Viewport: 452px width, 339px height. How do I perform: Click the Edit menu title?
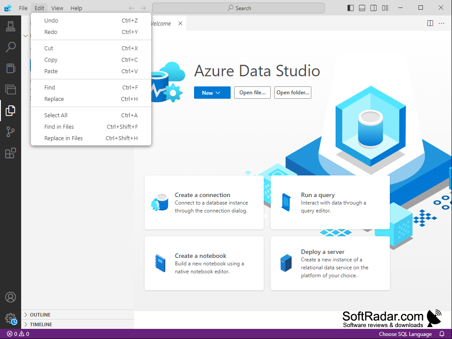coord(40,8)
